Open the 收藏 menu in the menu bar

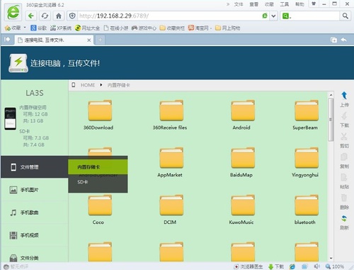click(x=269, y=4)
